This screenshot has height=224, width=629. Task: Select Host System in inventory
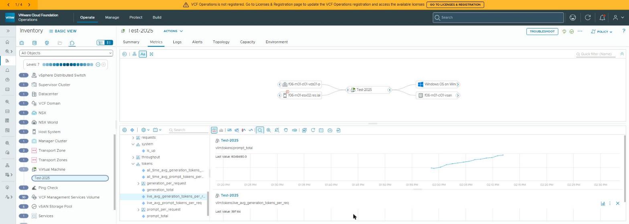pos(49,132)
